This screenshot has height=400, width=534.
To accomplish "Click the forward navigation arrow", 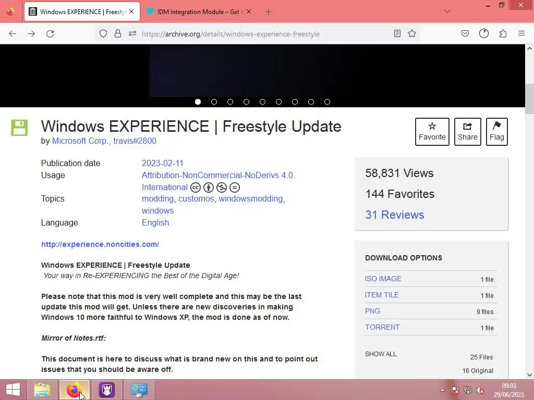I will 31,34.
